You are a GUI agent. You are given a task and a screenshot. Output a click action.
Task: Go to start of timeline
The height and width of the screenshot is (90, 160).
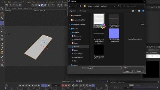(x=20, y=85)
